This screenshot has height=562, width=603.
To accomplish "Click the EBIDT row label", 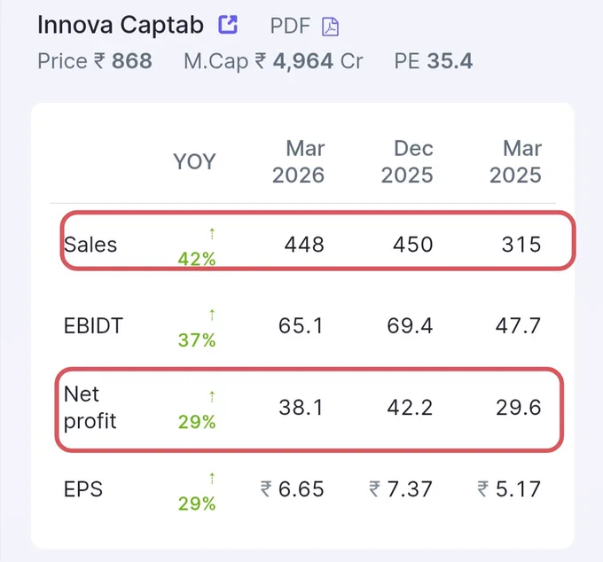I will pyautogui.click(x=93, y=325).
